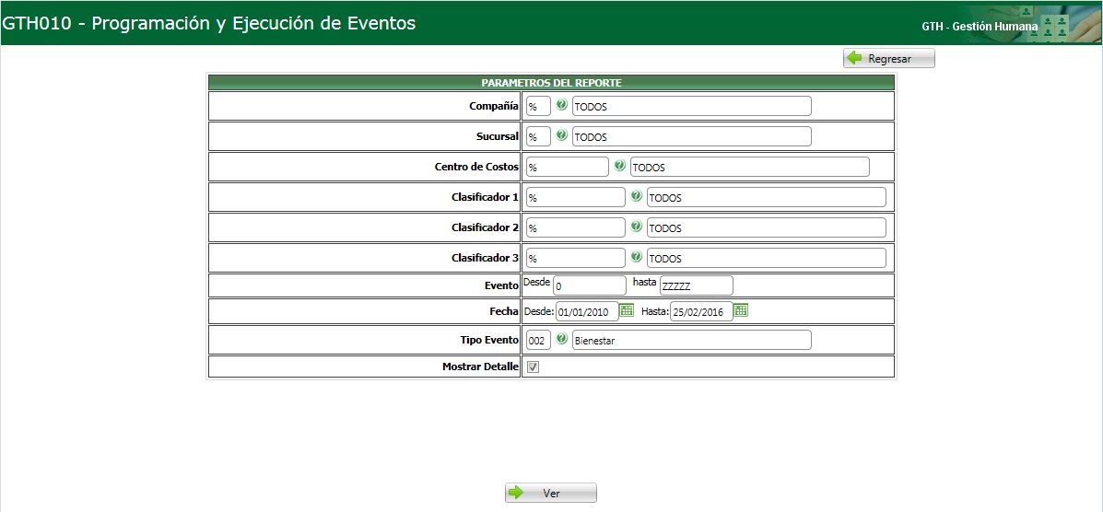
Task: Click the Compañía label
Action: [x=494, y=106]
